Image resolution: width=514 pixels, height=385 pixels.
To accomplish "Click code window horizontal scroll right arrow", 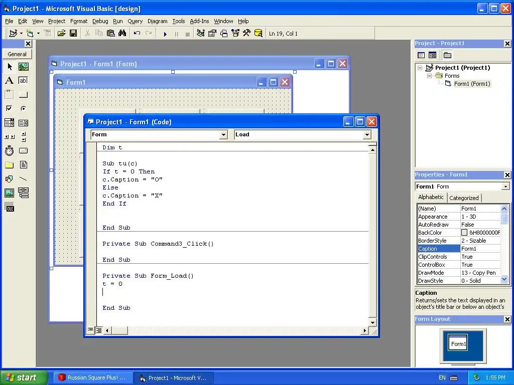I will click(x=364, y=331).
